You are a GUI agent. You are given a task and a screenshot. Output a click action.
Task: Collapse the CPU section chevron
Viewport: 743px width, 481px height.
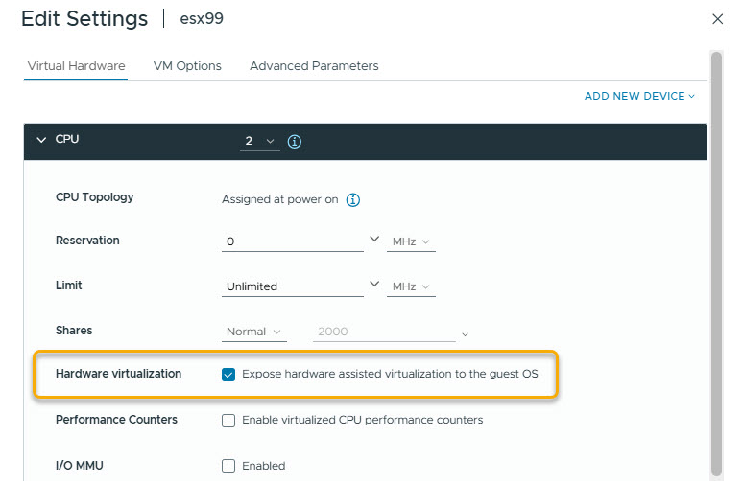tap(41, 140)
